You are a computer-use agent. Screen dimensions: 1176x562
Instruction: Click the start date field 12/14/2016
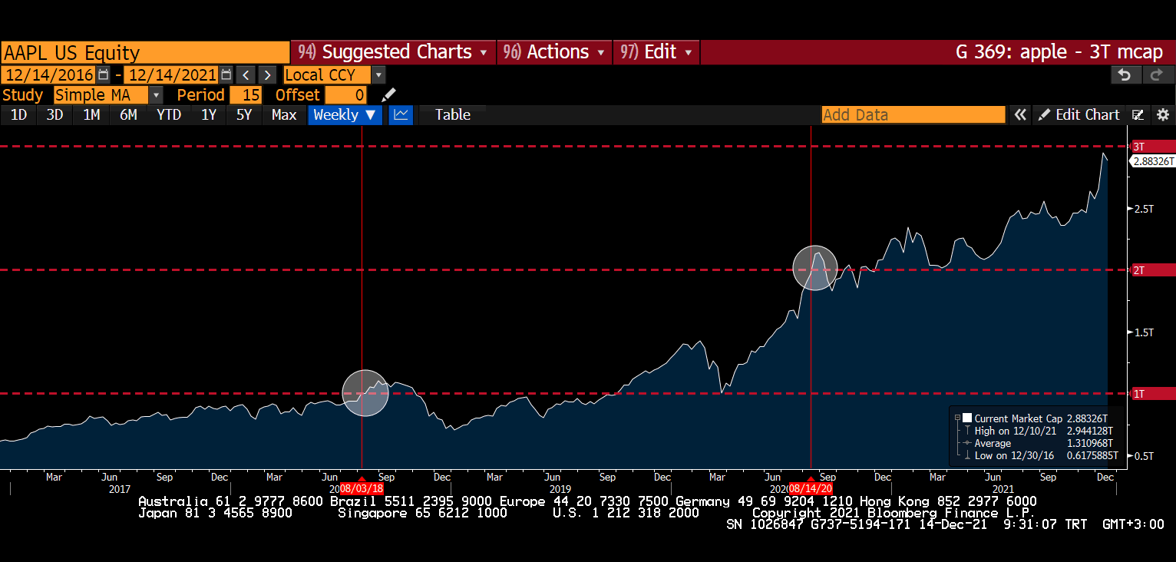[48, 74]
